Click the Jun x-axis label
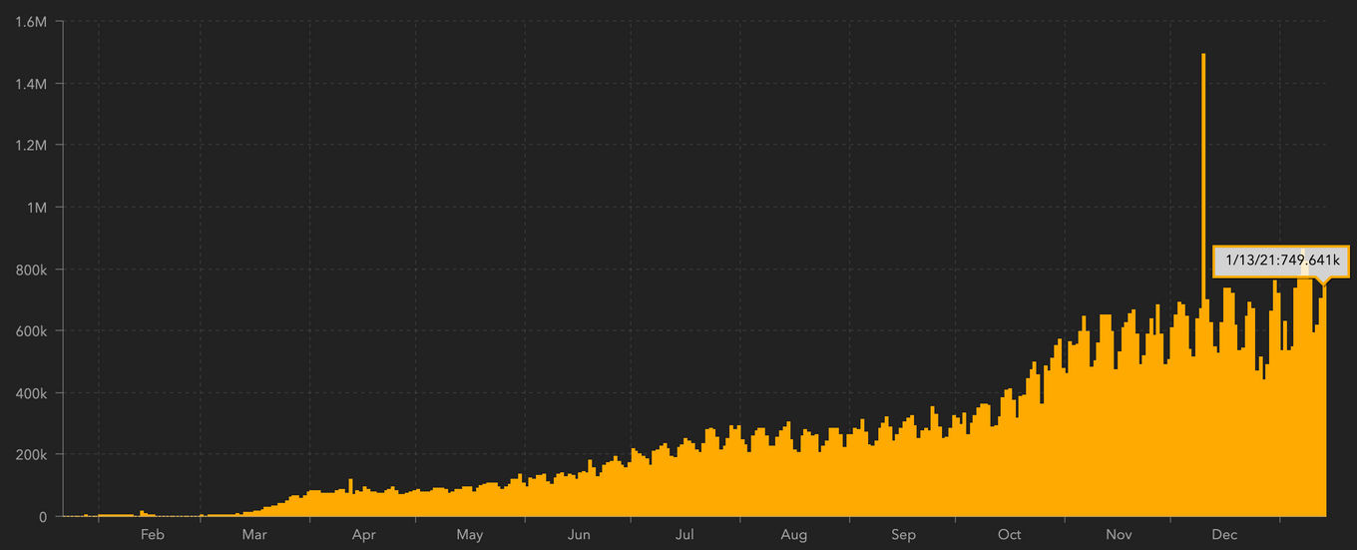The image size is (1357, 550). 579,535
